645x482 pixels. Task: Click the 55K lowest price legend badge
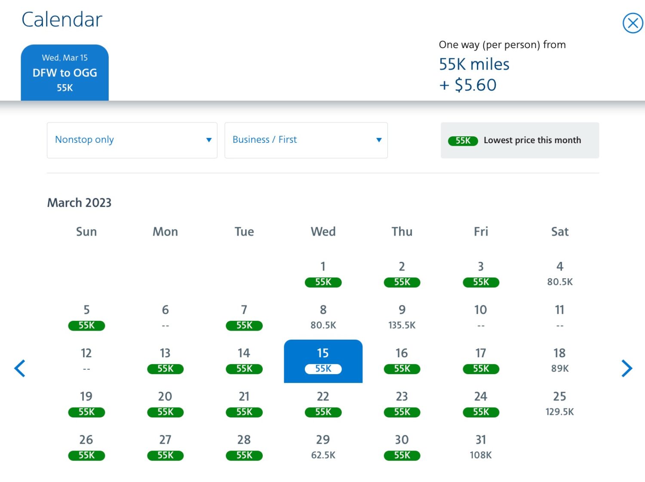[464, 141]
